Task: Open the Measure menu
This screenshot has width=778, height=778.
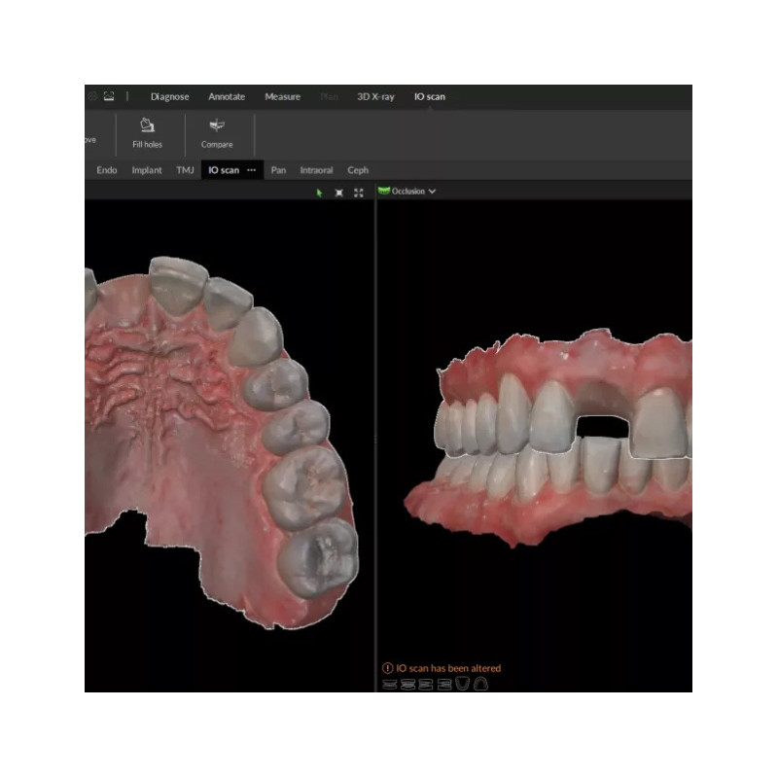Action: (x=282, y=97)
